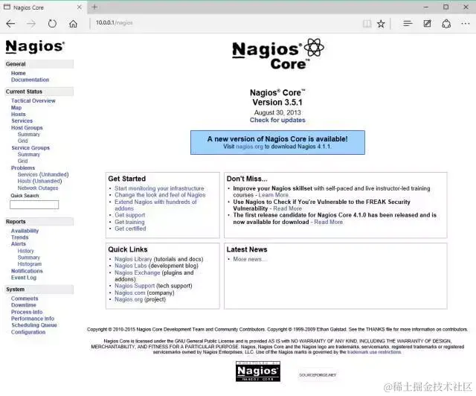Click Check for updates link
Image resolution: width=476 pixels, height=396 pixels.
[277, 120]
